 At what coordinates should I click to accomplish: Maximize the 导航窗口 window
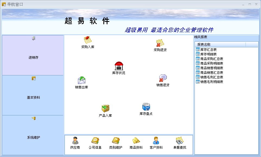coord(250,5)
